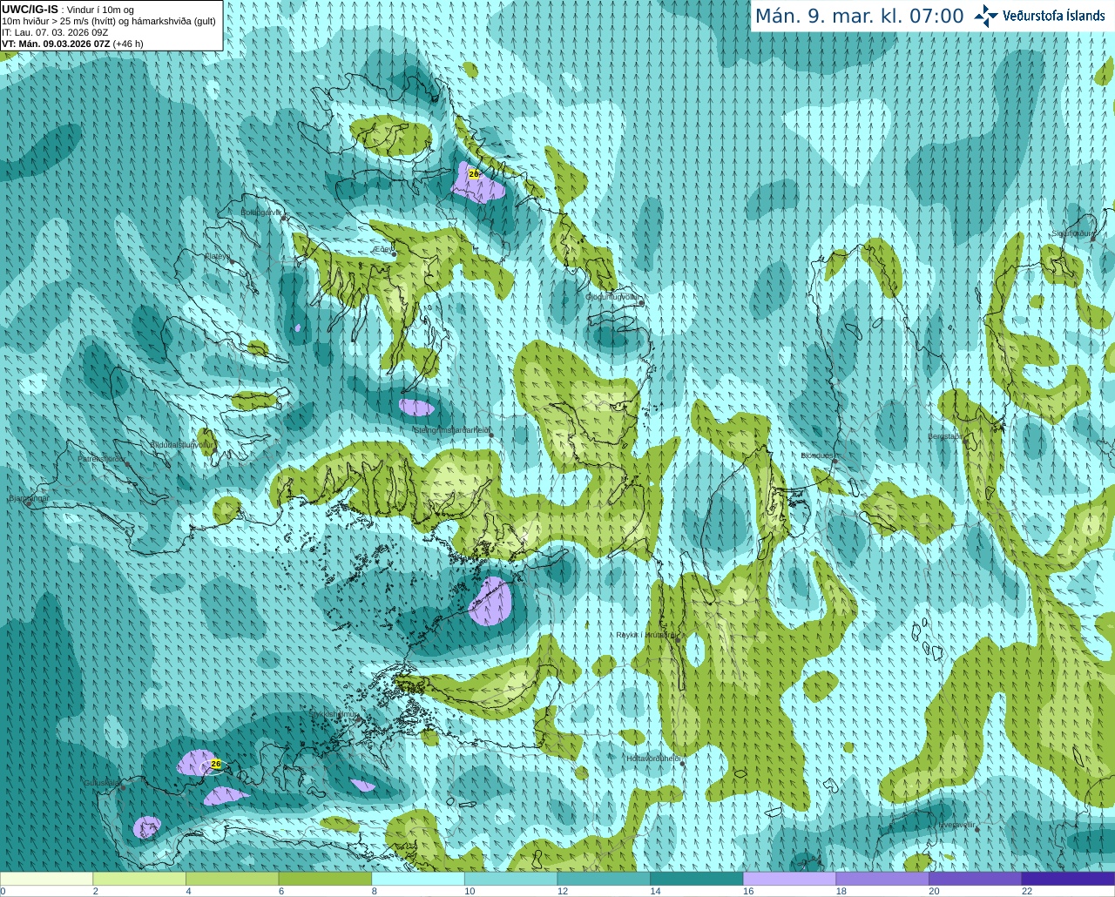Click the Æðey station label
This screenshot has height=897, width=1115.
[383, 249]
